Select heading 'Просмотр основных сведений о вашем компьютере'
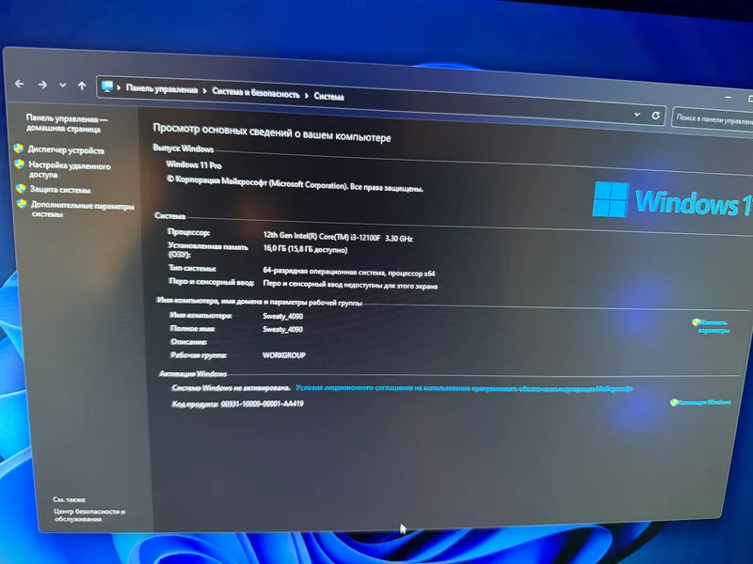Screen dimensions: 753x564 pos(272,133)
